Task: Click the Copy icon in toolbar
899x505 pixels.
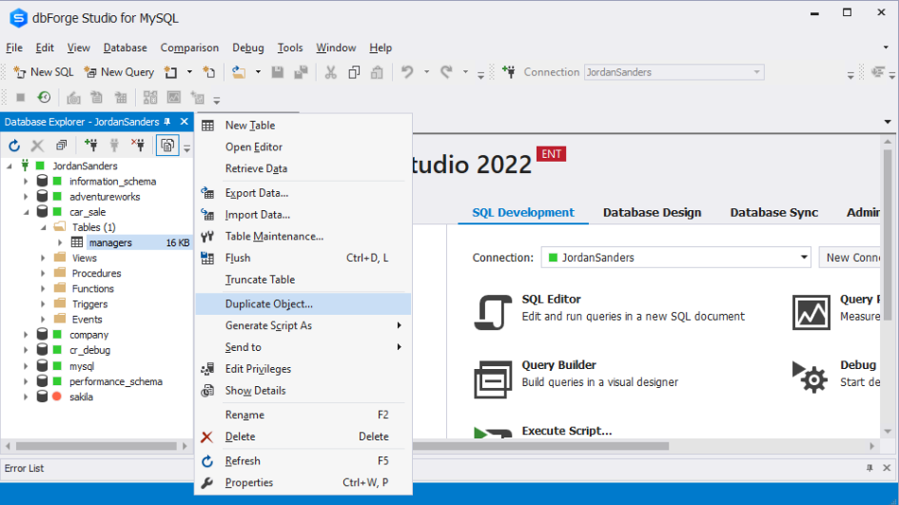Action: [354, 72]
